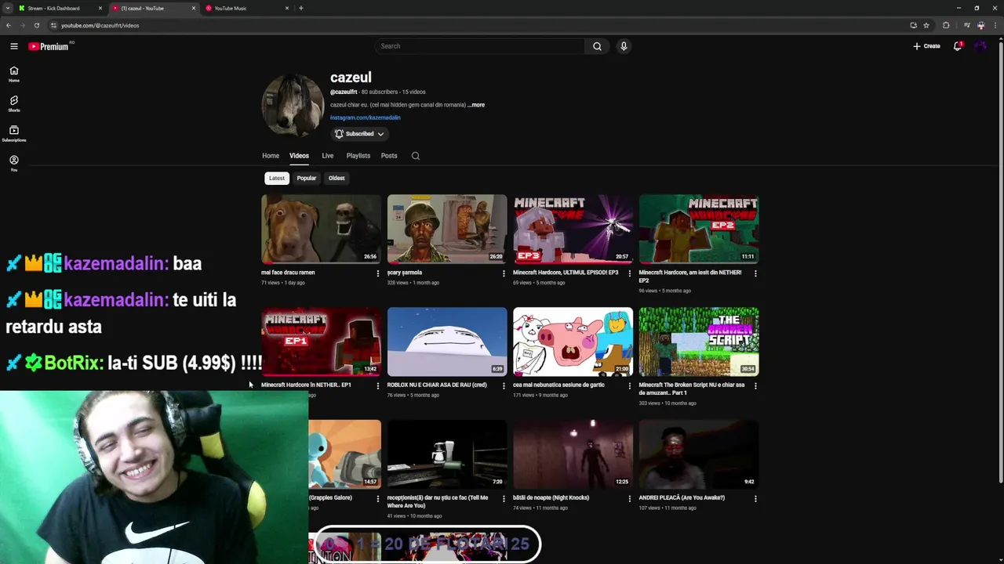Open The Broken Script video thumbnail
1004x564 pixels.
[699, 342]
